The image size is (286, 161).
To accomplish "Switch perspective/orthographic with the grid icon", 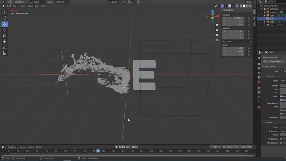I will click(217, 40).
